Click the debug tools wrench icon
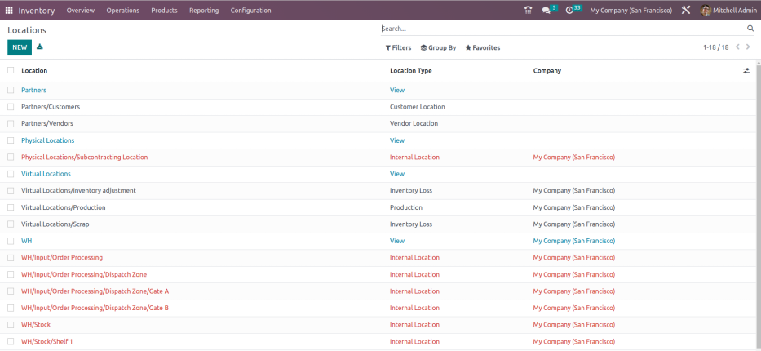761x351 pixels. (686, 11)
